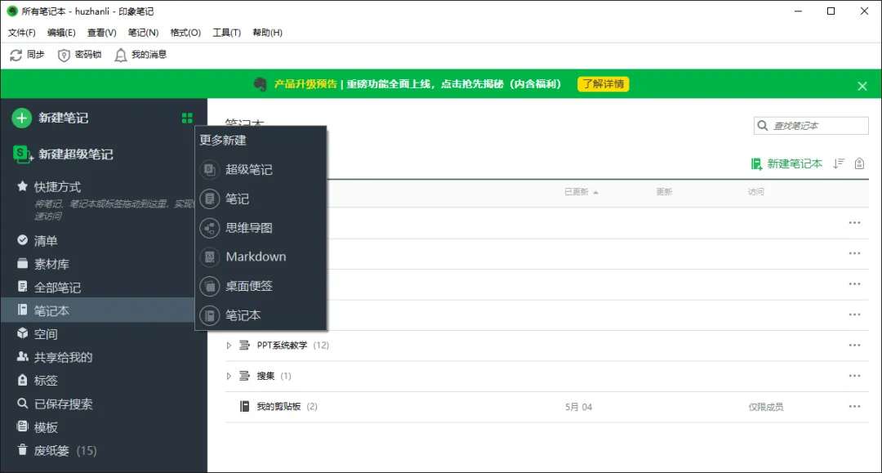Image resolution: width=882 pixels, height=473 pixels.
Task: Select the notebooks sidebar icon
Action: pyautogui.click(x=23, y=310)
